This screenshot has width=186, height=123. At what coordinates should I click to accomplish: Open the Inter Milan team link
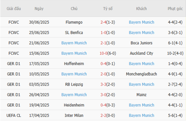[x=74, y=116]
